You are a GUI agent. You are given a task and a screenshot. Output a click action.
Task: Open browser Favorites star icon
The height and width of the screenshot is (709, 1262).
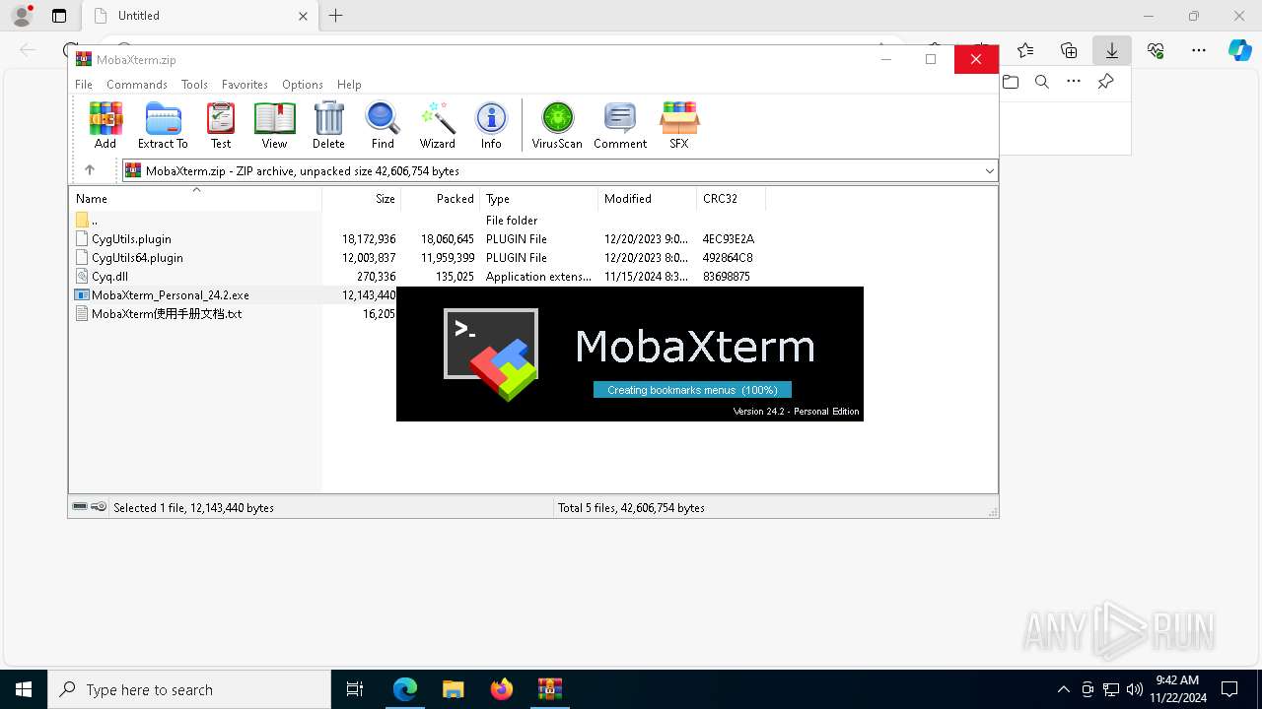(1025, 50)
